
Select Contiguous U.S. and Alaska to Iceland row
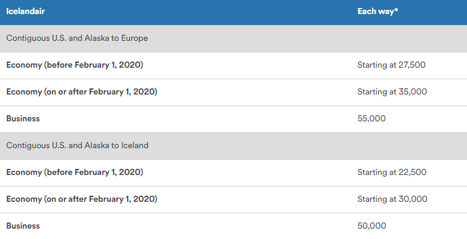(234, 146)
